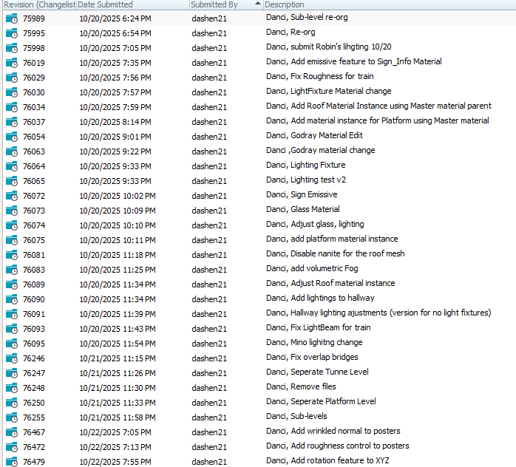Sort by the Date Submitted column header

tap(133, 4)
